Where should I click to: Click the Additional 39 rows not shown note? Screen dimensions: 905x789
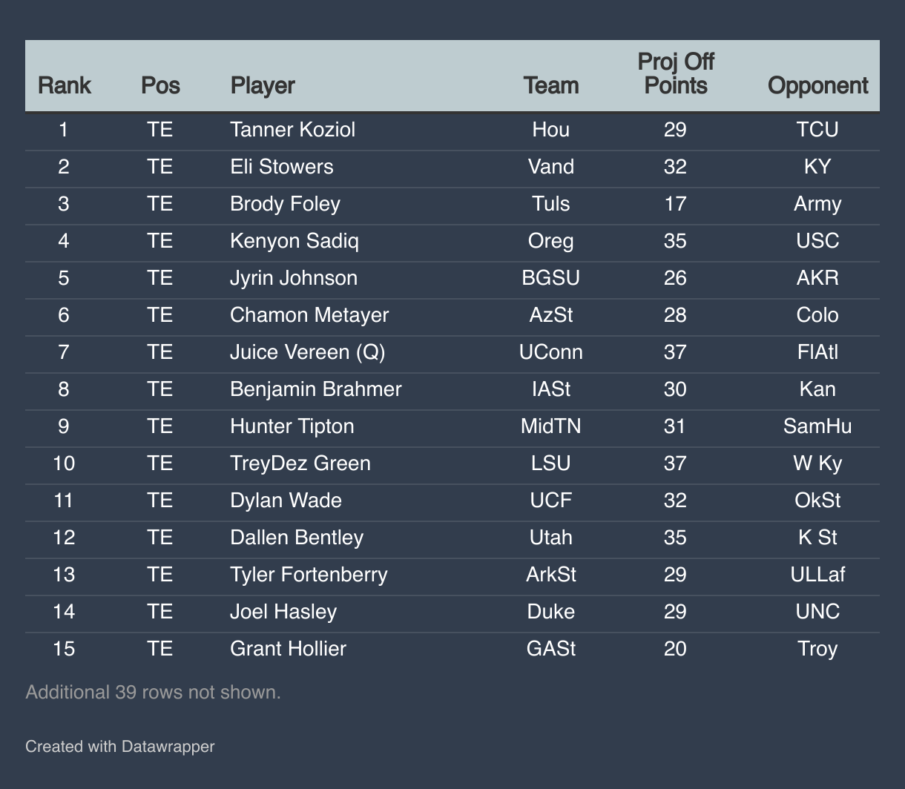[x=154, y=692]
